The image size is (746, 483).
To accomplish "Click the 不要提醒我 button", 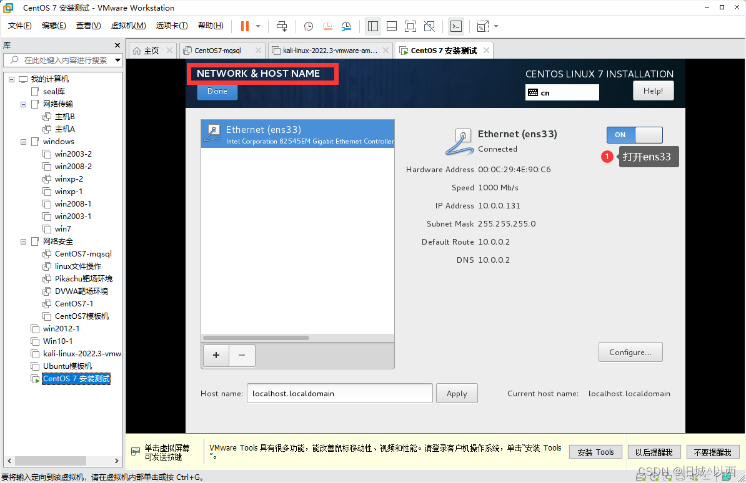I will pos(713,452).
